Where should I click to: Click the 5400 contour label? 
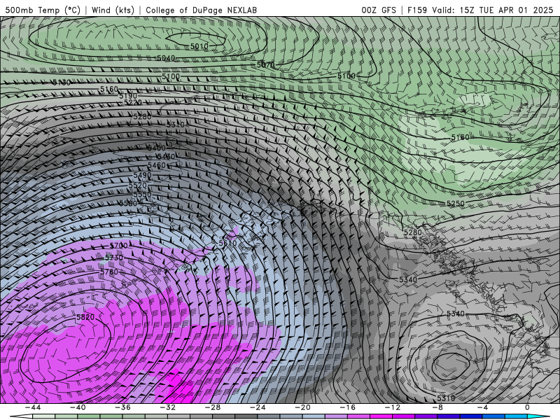point(156,148)
